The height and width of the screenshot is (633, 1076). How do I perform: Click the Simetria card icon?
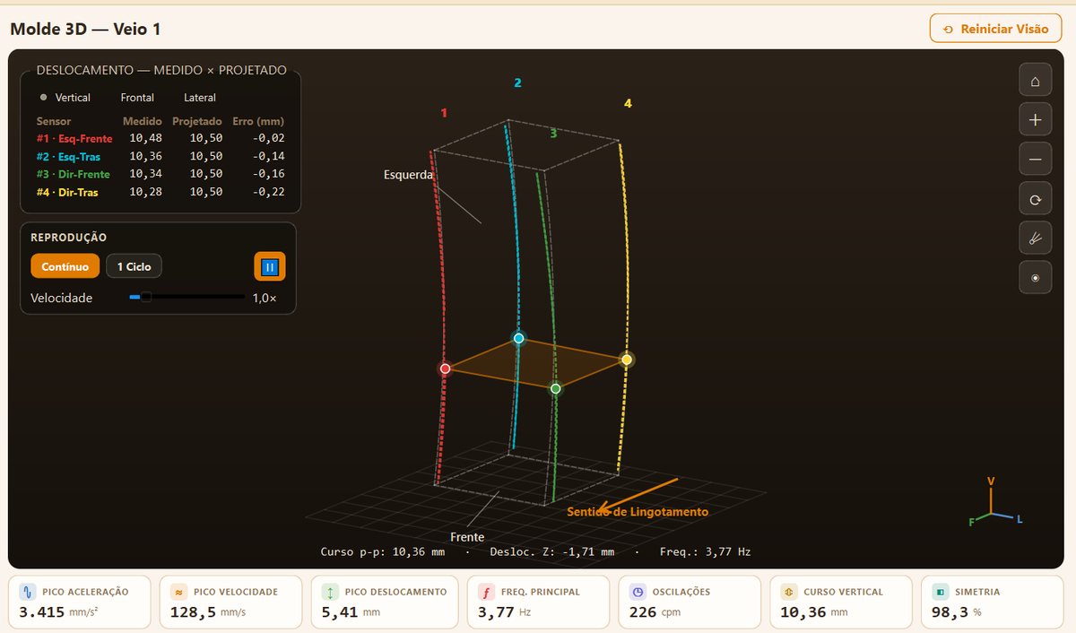point(941,592)
